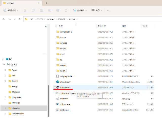Expand the Apps folder in tree
Viewport: 162px width, 122px height.
coord(6,70)
